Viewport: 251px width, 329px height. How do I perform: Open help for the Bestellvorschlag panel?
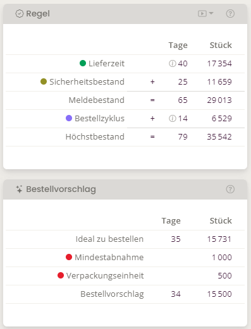230,189
